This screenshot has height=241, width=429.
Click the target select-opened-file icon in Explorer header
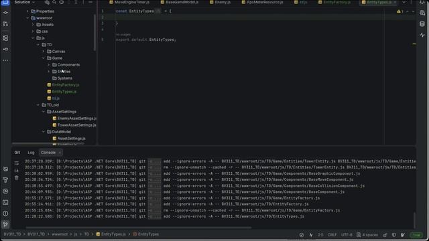(61, 2)
